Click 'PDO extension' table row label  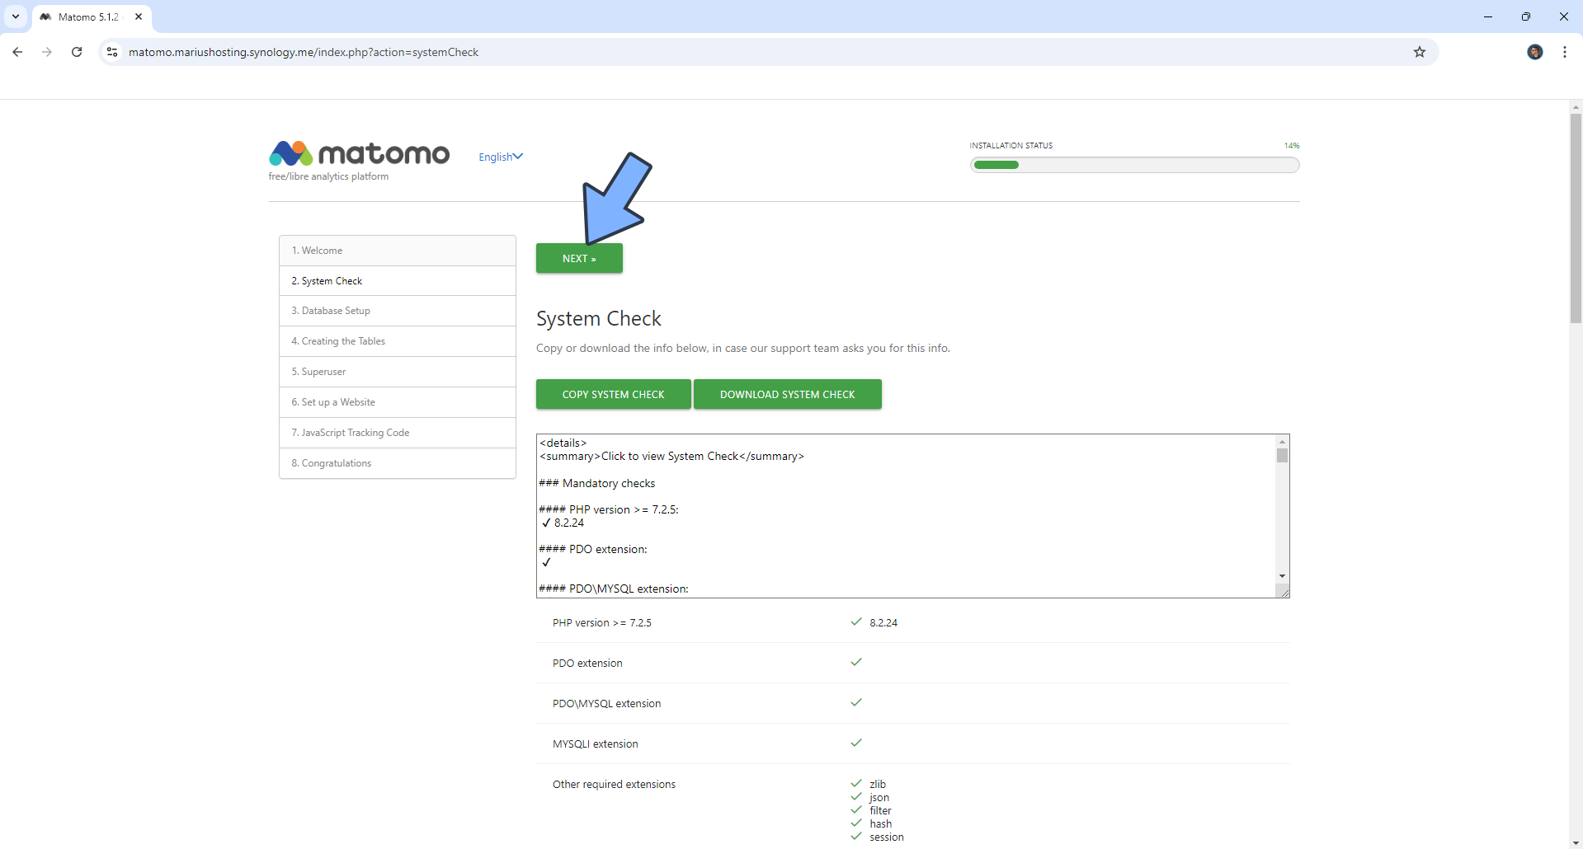click(x=587, y=664)
